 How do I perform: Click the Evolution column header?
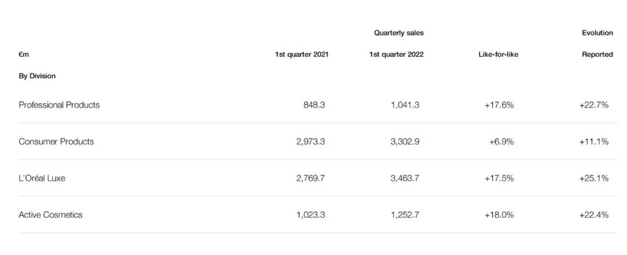tap(597, 33)
